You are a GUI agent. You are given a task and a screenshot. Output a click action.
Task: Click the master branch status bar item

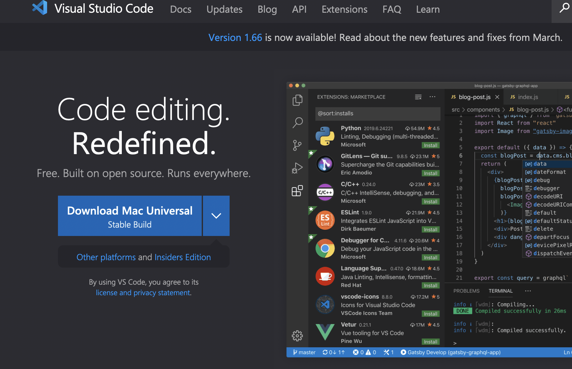click(304, 352)
